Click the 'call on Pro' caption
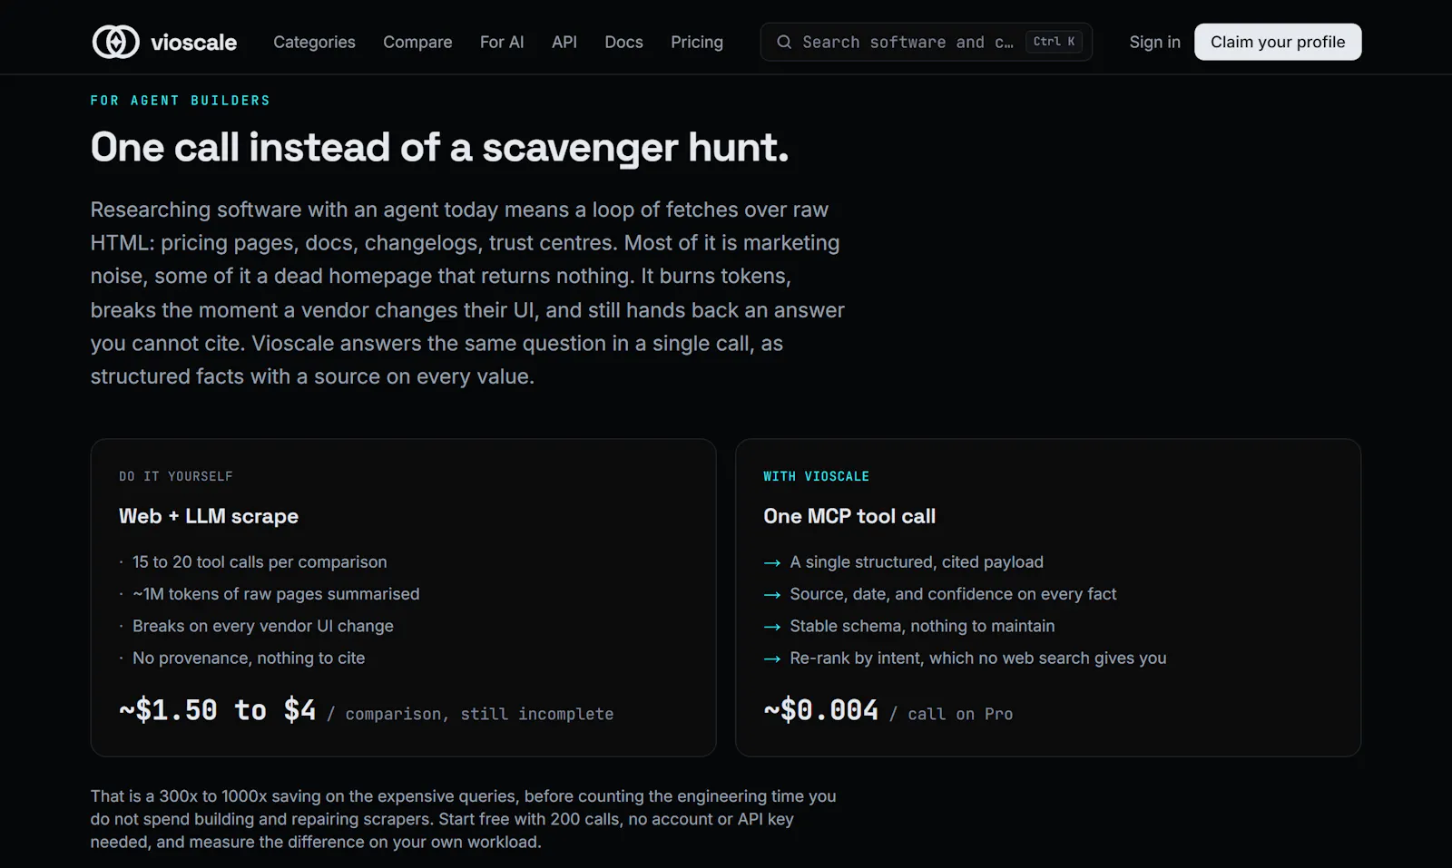Screen dimensions: 1452x868 click(x=960, y=714)
